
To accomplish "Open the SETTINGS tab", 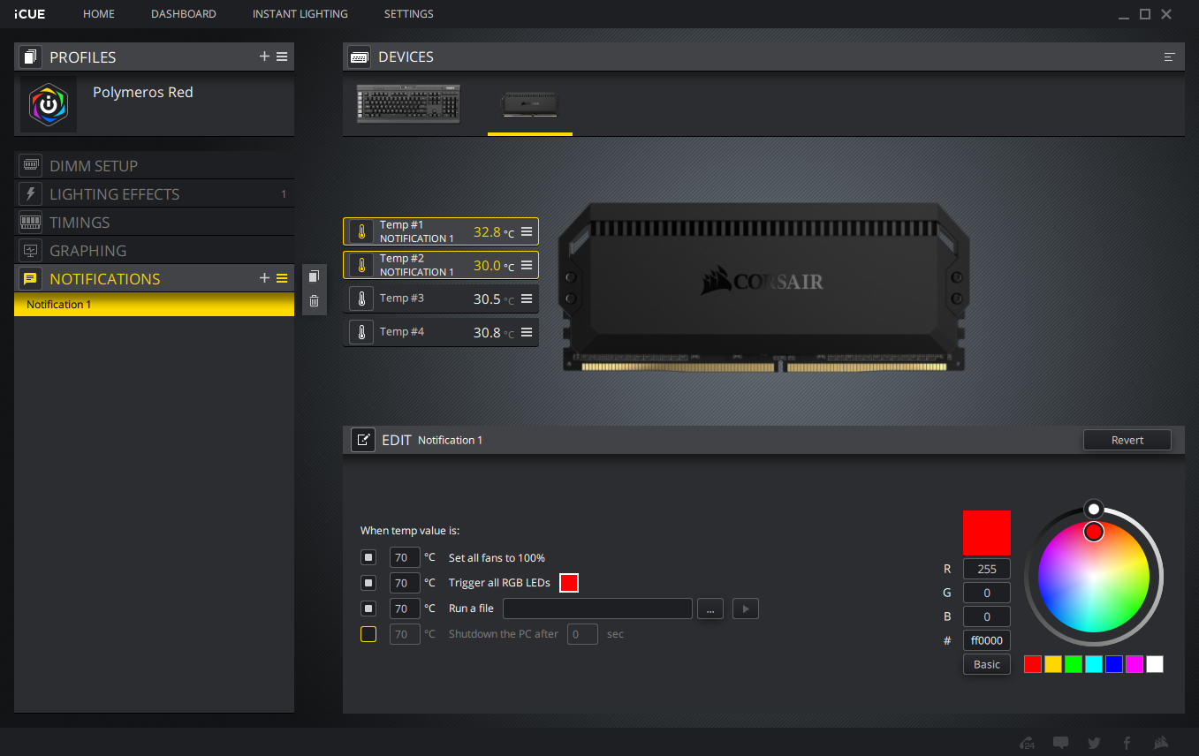I will [409, 14].
